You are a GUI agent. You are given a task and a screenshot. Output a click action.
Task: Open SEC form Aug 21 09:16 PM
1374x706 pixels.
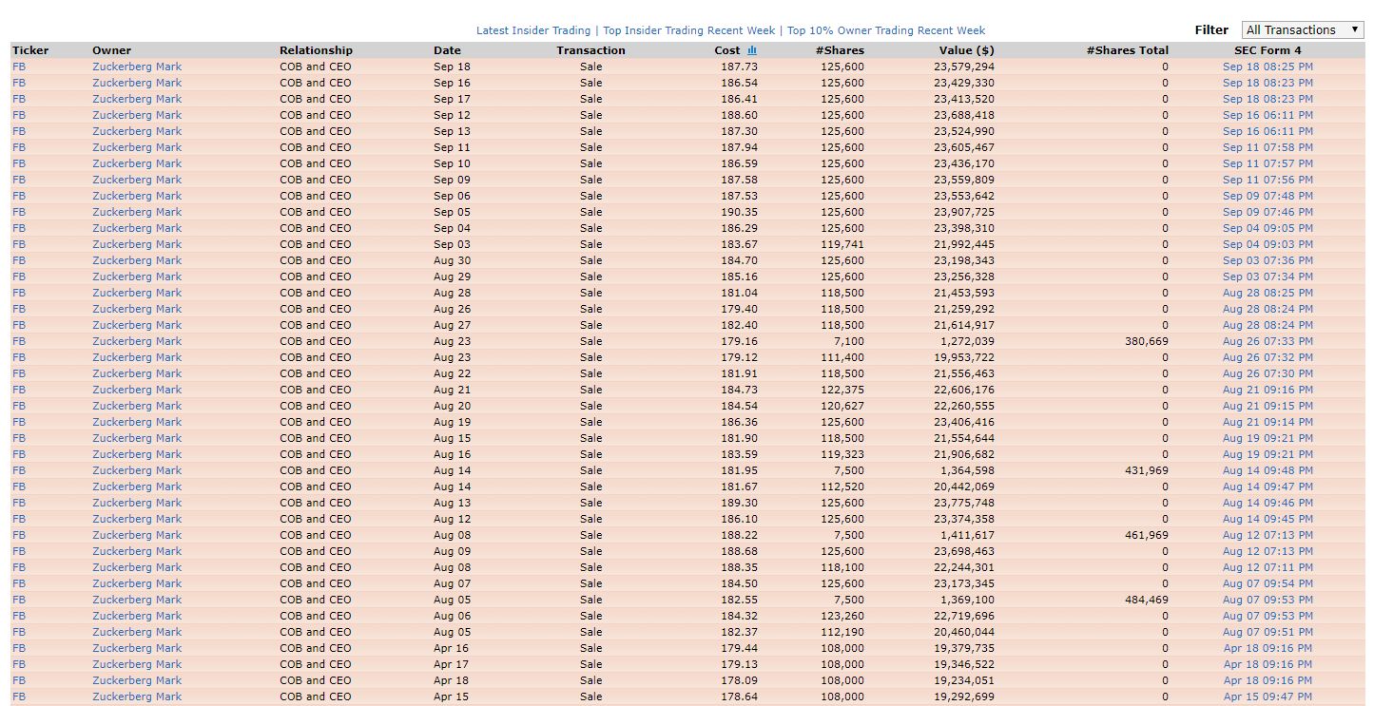click(1268, 390)
